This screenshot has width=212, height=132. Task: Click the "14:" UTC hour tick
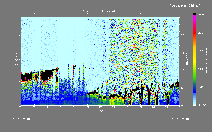[x=114, y=107]
